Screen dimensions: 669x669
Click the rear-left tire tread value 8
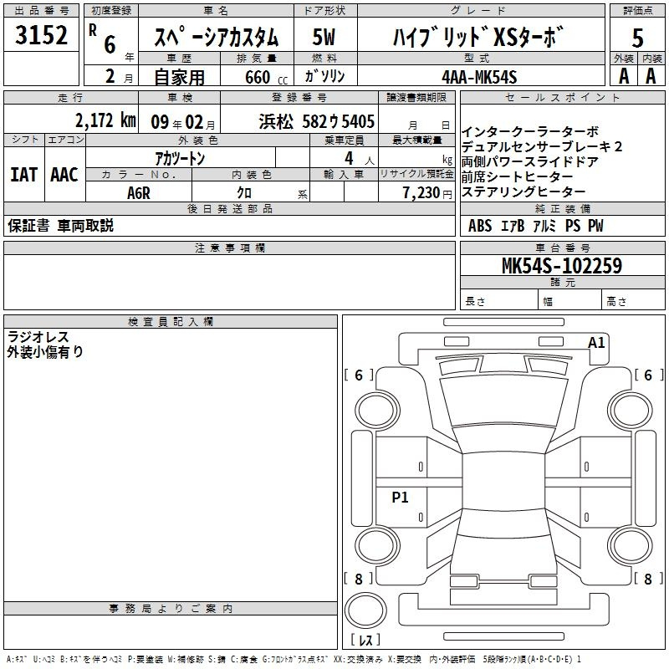[x=359, y=579]
